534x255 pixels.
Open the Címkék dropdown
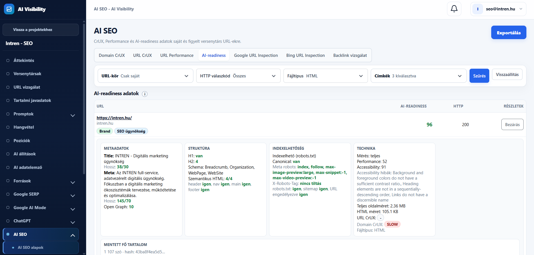pos(419,76)
